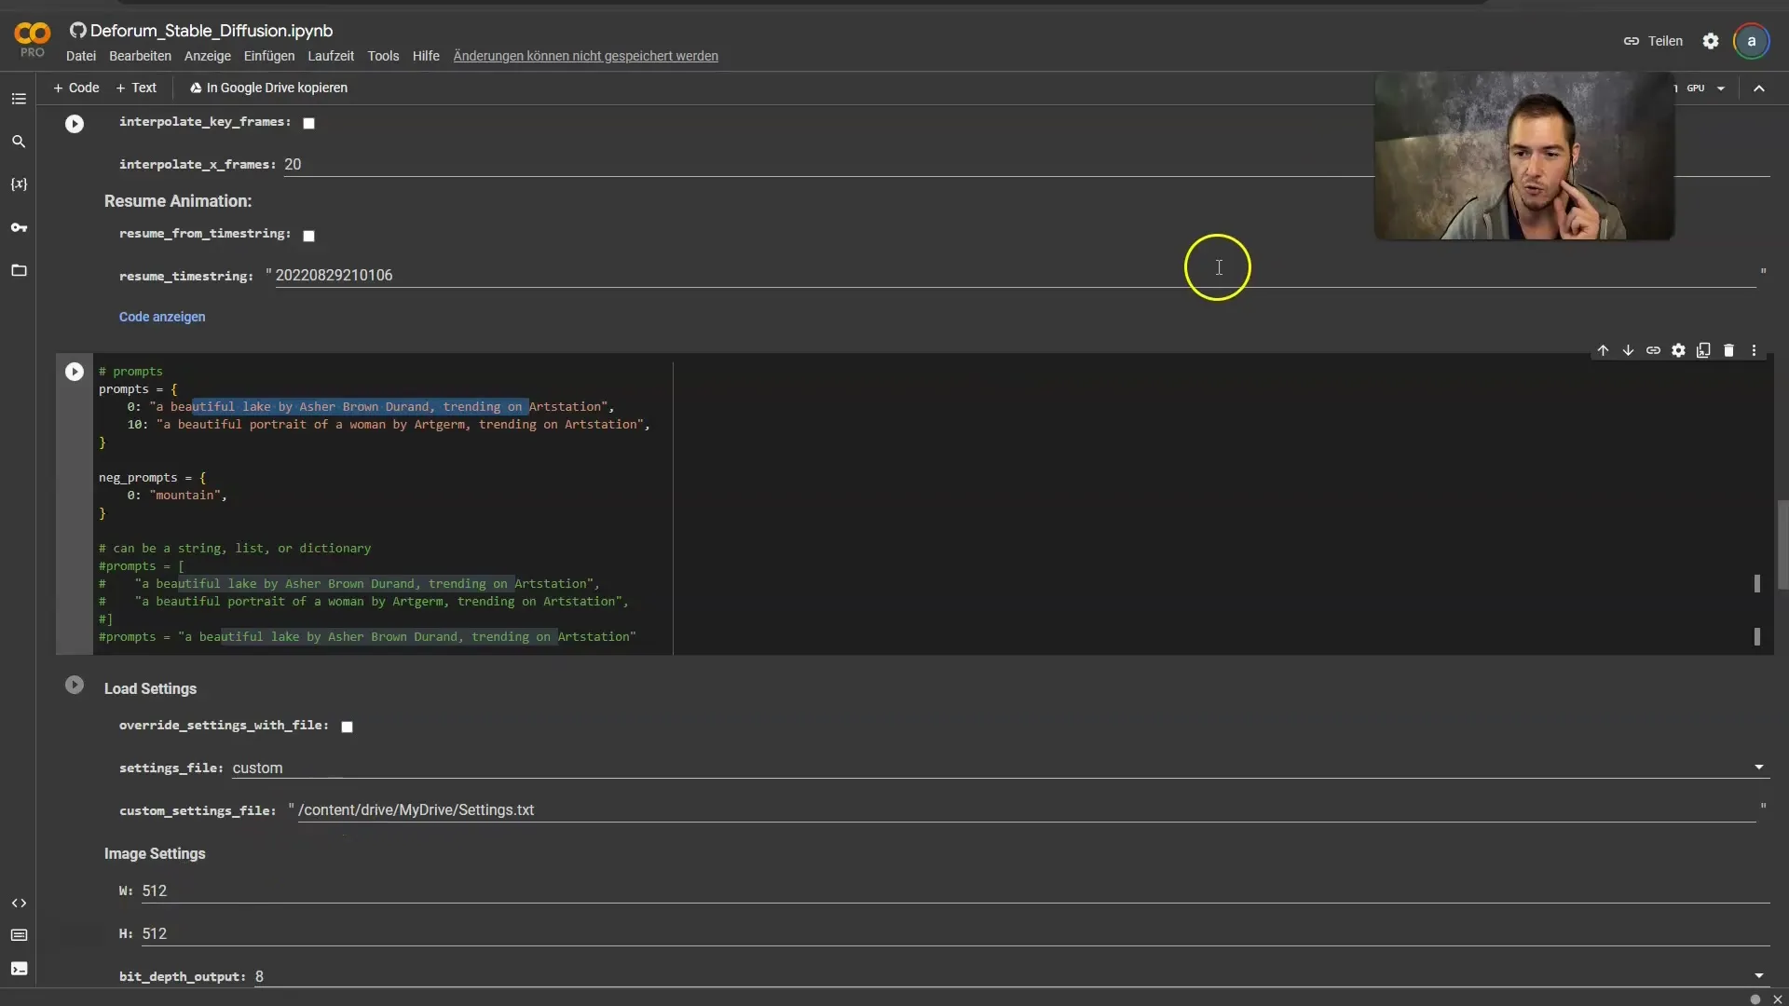Toggle resume_from_timestring checkbox
The height and width of the screenshot is (1006, 1789).
pyautogui.click(x=309, y=236)
